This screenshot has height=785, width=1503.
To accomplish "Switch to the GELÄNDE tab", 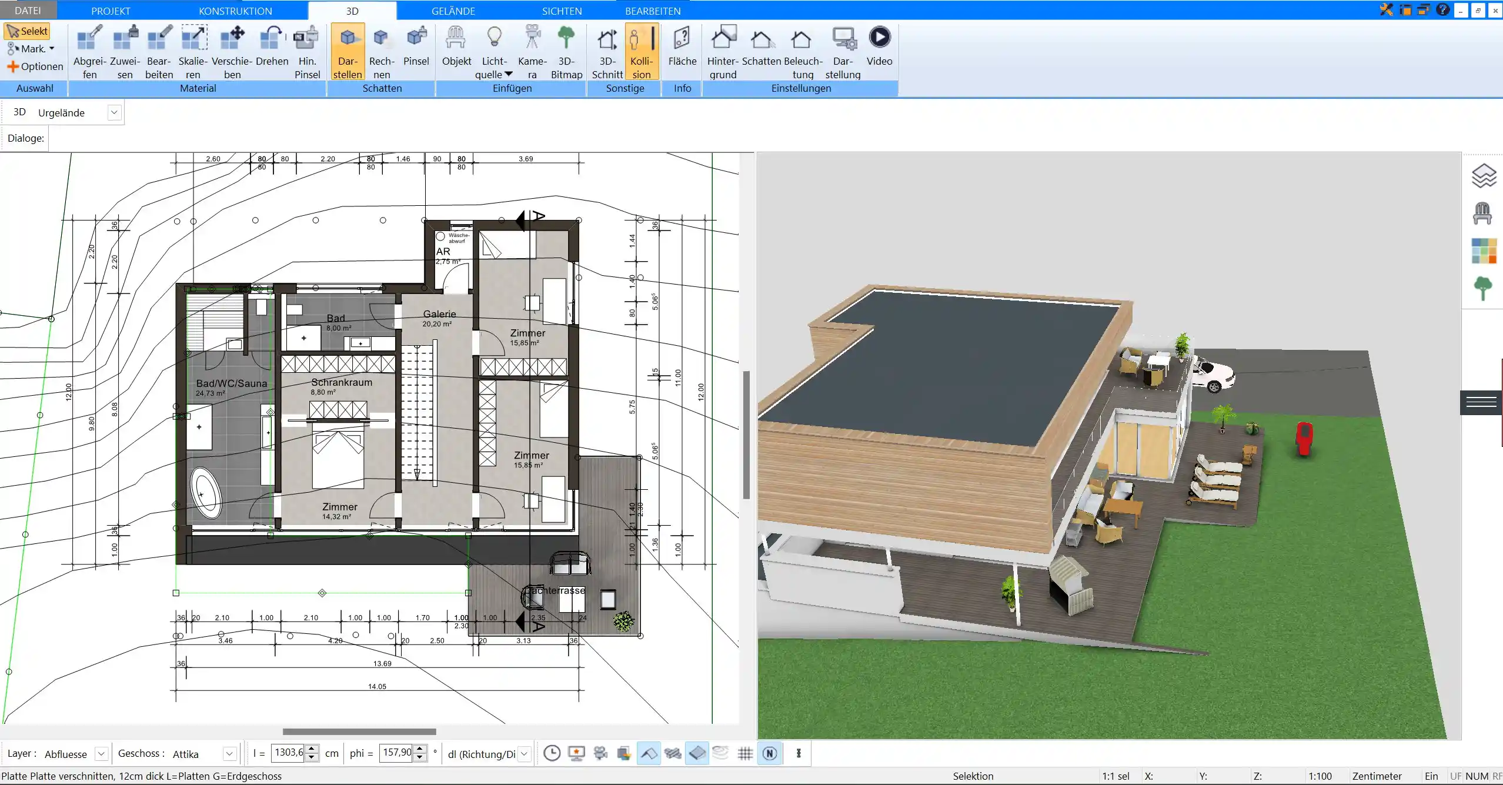I will click(x=453, y=11).
